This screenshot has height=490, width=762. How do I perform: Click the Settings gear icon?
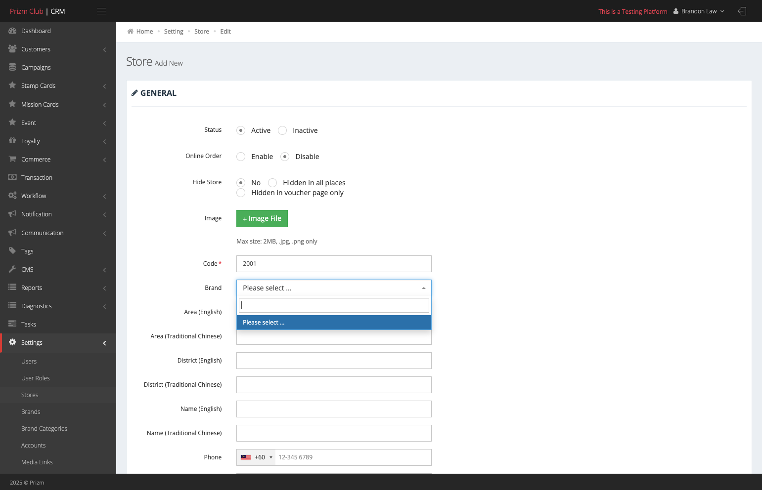12,342
